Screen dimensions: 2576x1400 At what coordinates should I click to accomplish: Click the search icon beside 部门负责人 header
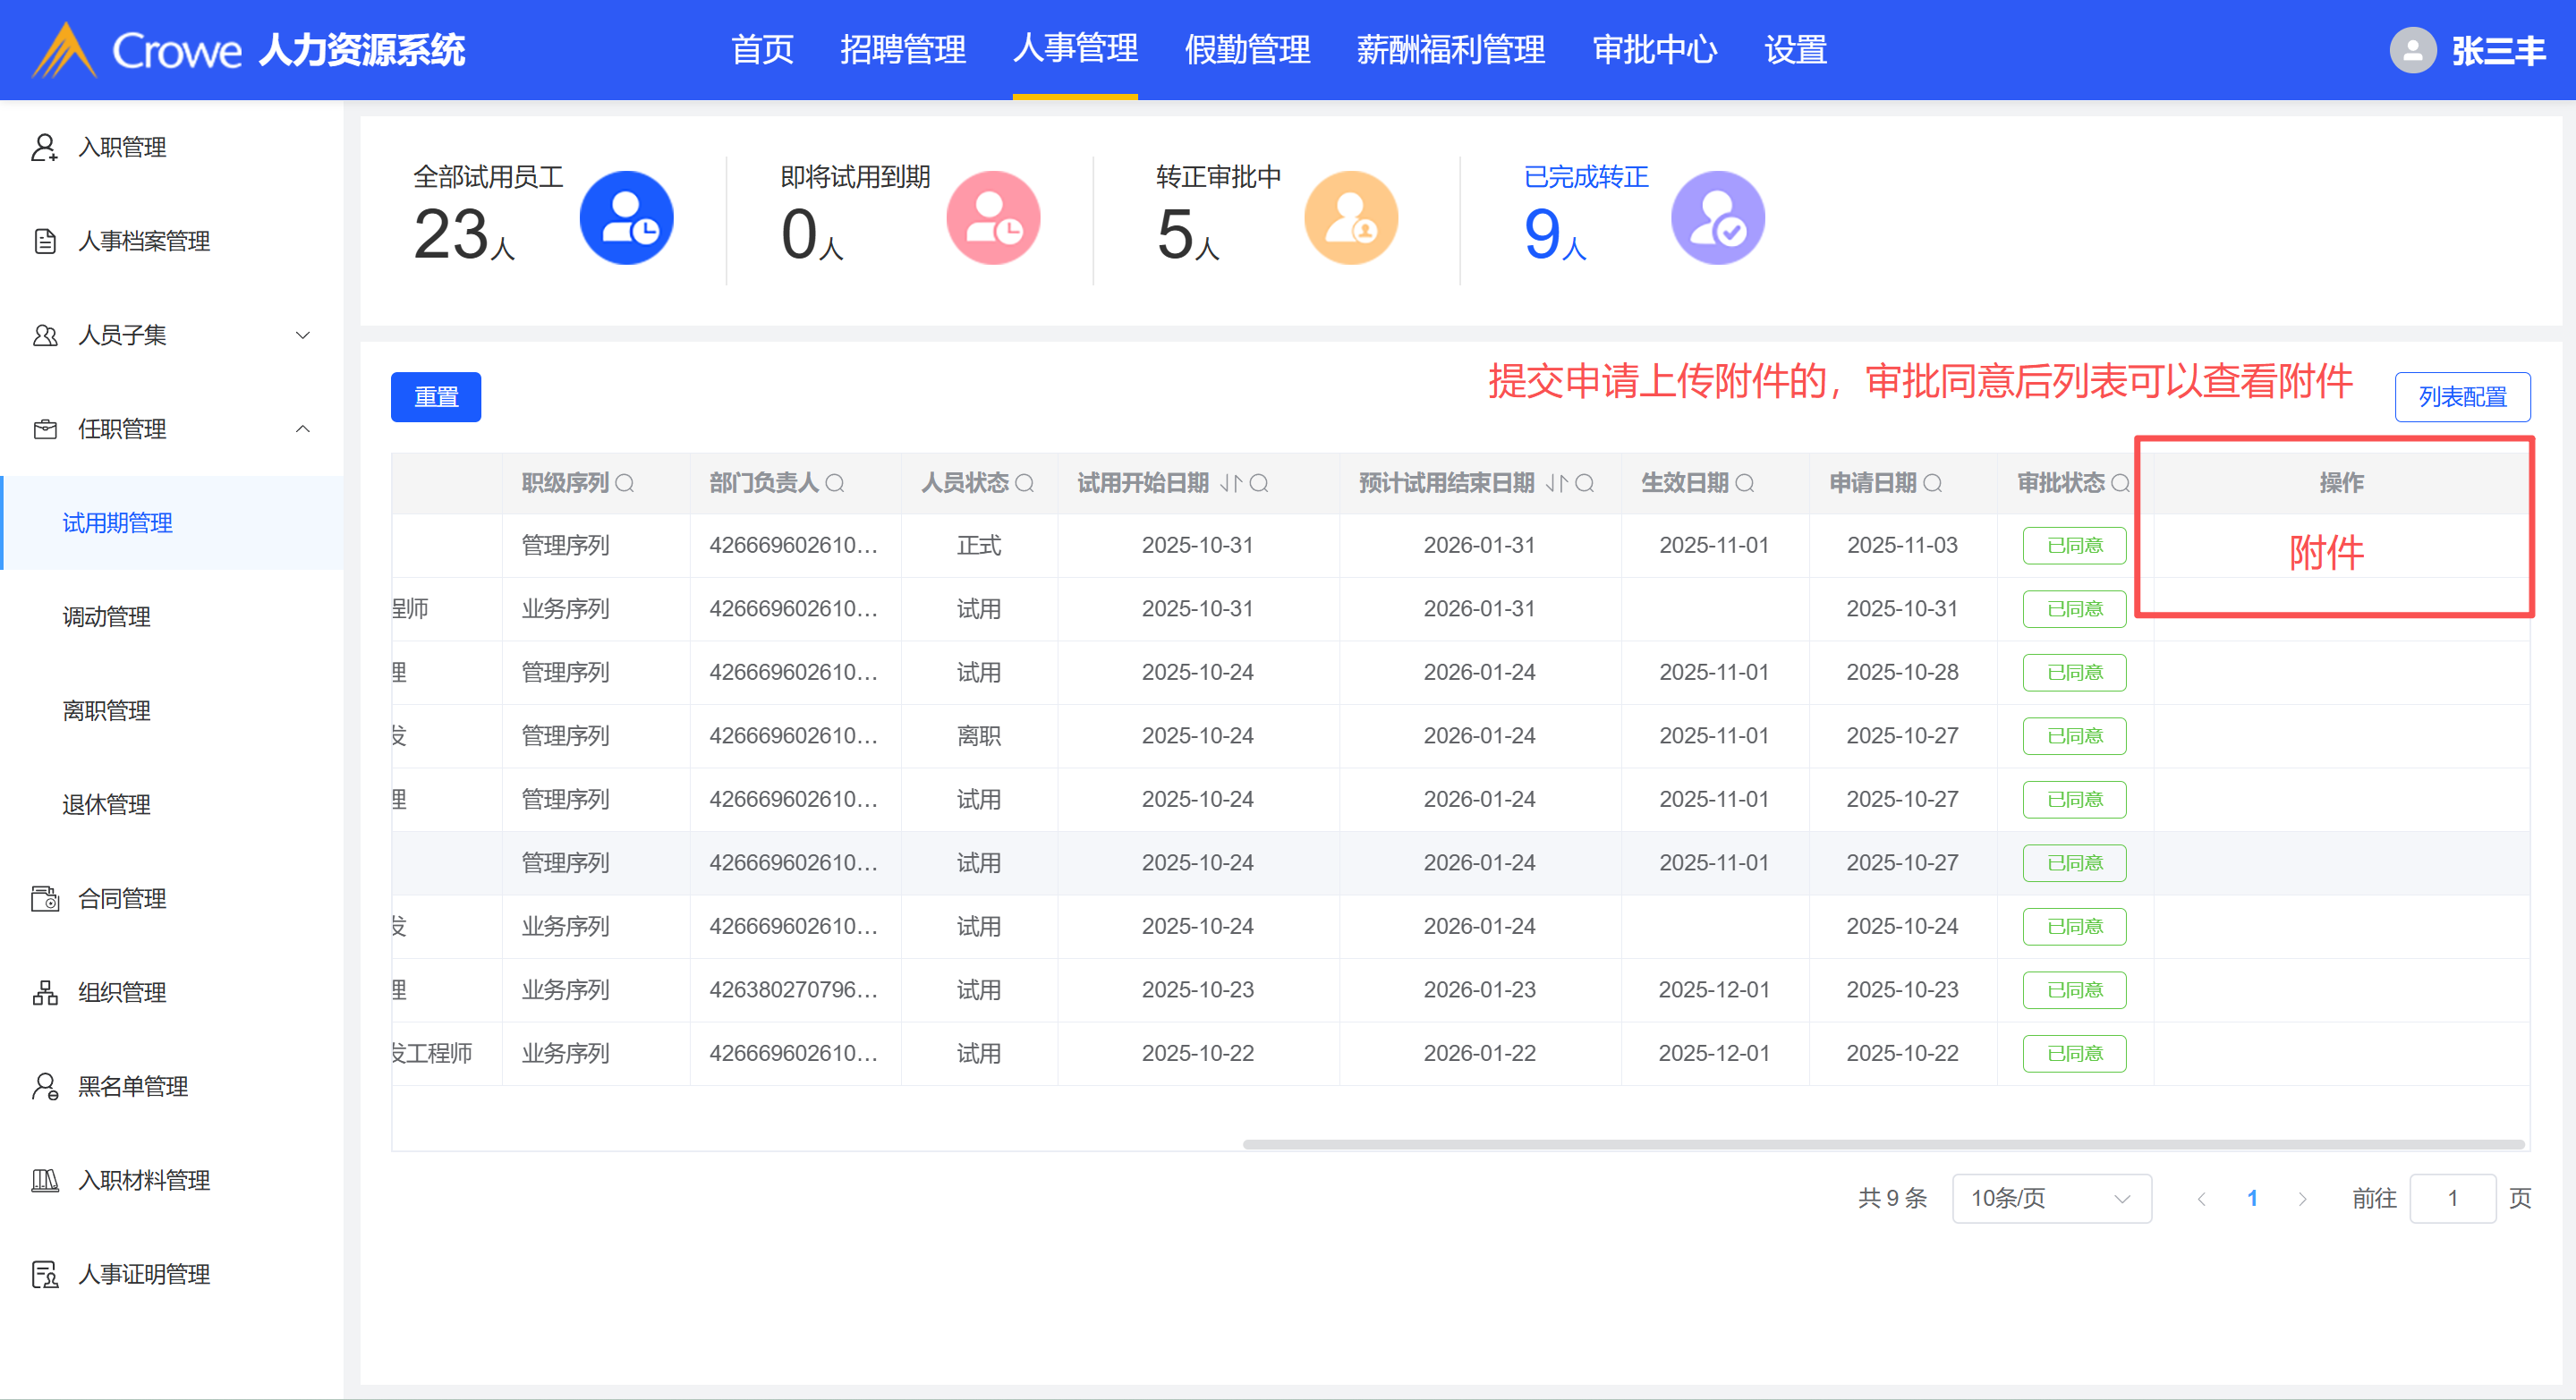pos(835,484)
